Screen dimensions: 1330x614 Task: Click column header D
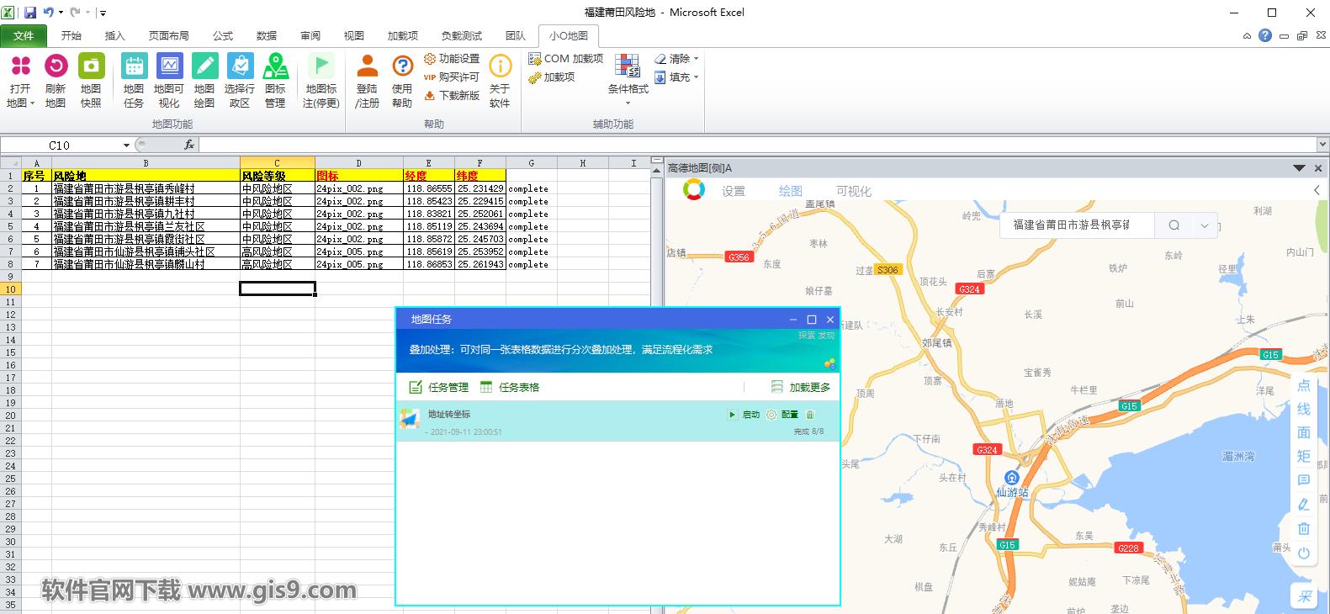pos(359,163)
